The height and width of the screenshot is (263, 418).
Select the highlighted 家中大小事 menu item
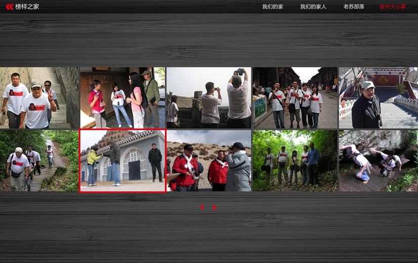393,7
